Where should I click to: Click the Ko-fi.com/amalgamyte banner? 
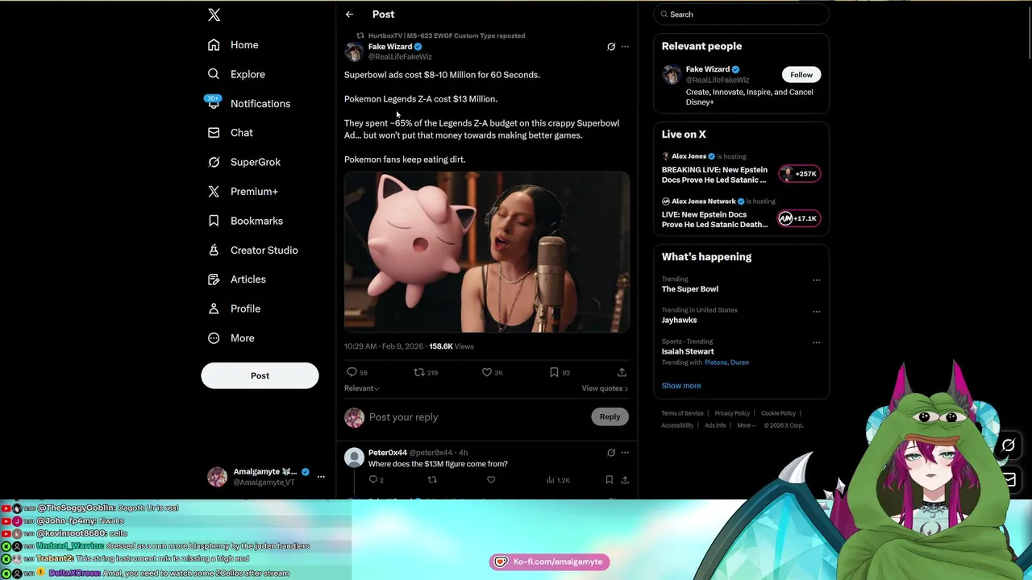click(x=549, y=561)
